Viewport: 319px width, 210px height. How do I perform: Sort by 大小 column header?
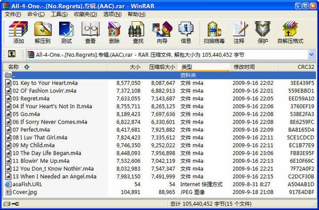125,67
